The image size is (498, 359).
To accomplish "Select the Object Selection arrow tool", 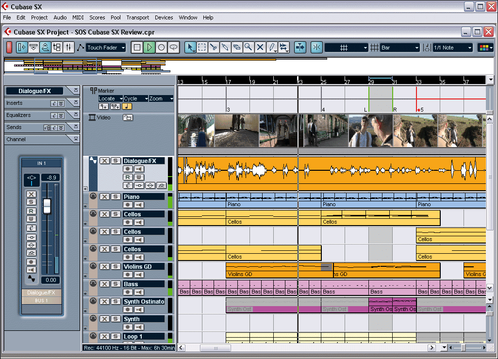I will [x=190, y=48].
